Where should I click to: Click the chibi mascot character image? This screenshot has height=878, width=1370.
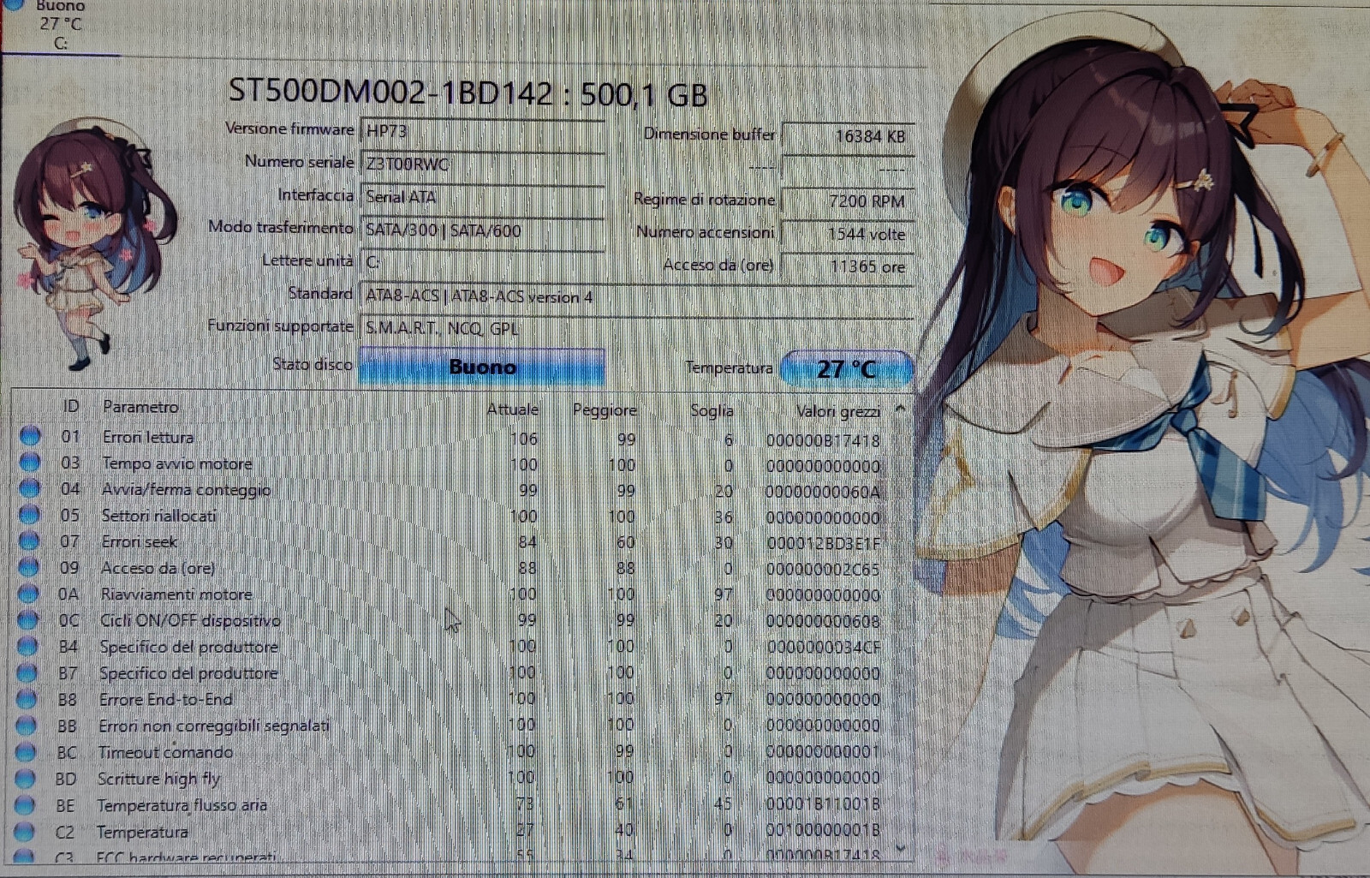point(92,244)
